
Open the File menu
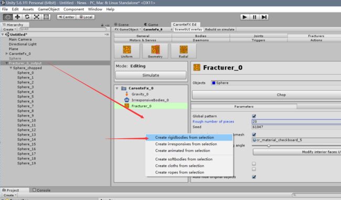[x=5, y=9]
